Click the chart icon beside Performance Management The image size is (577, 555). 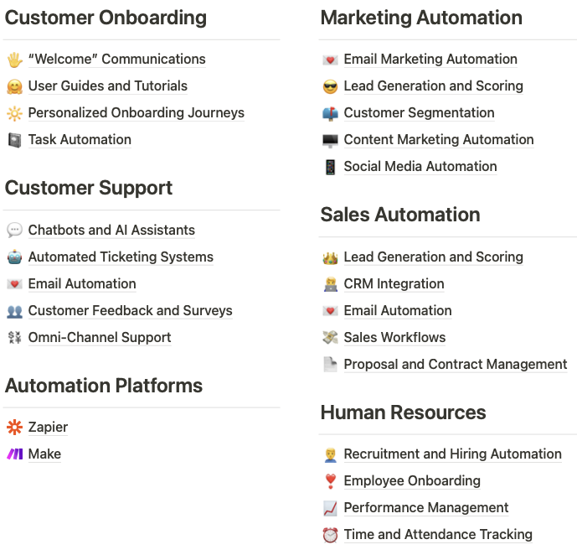(330, 508)
